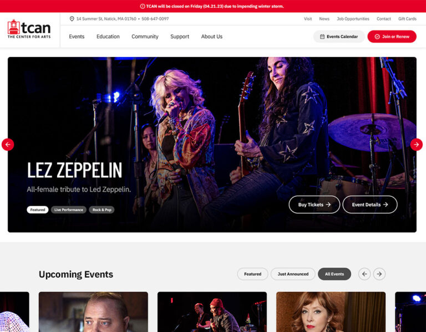Expand the About Us menu
The width and height of the screenshot is (426, 332).
[212, 37]
